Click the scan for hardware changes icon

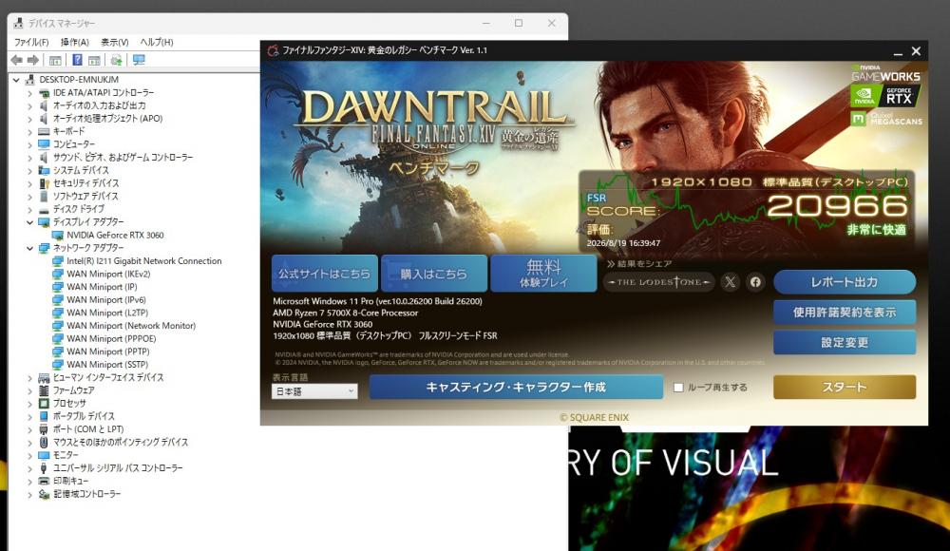tap(116, 60)
